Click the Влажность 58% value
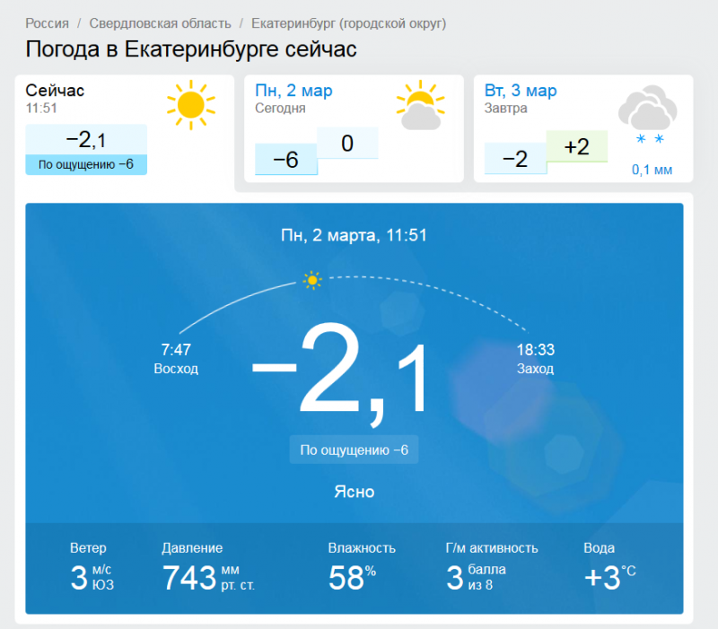Screen dimensions: 718x629 [x=362, y=567]
